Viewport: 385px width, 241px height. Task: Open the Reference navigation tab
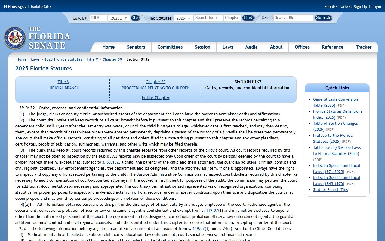[332, 47]
